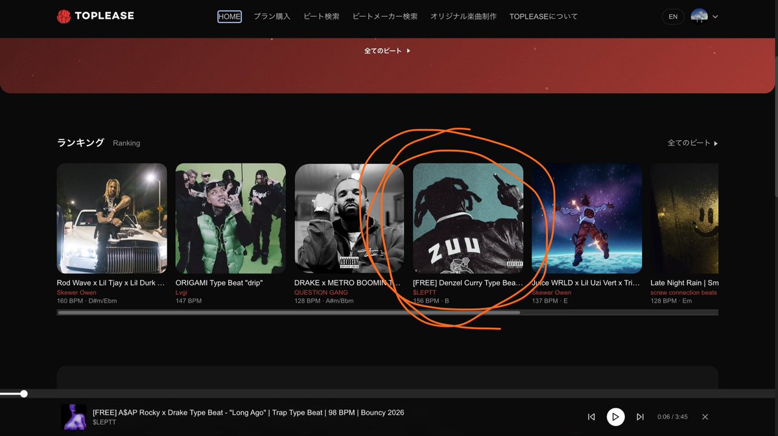Open beatmaker Lvgi profile link
The image size is (778, 436).
coord(181,293)
